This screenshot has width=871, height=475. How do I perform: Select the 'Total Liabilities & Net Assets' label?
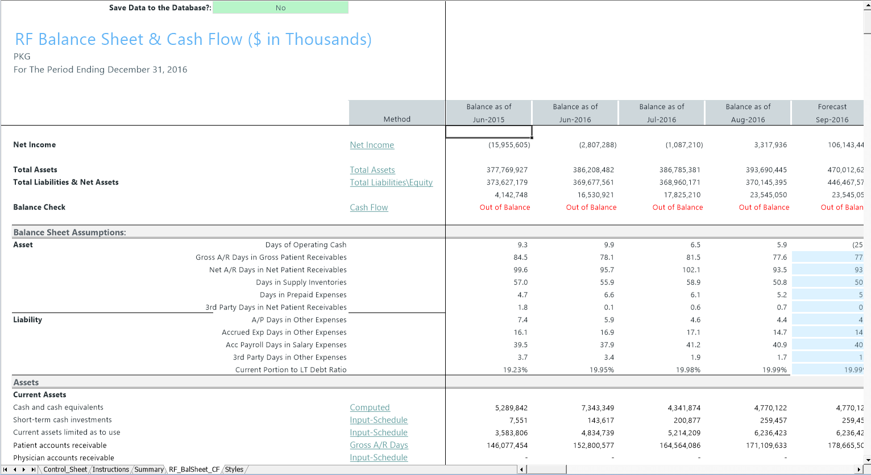click(66, 182)
